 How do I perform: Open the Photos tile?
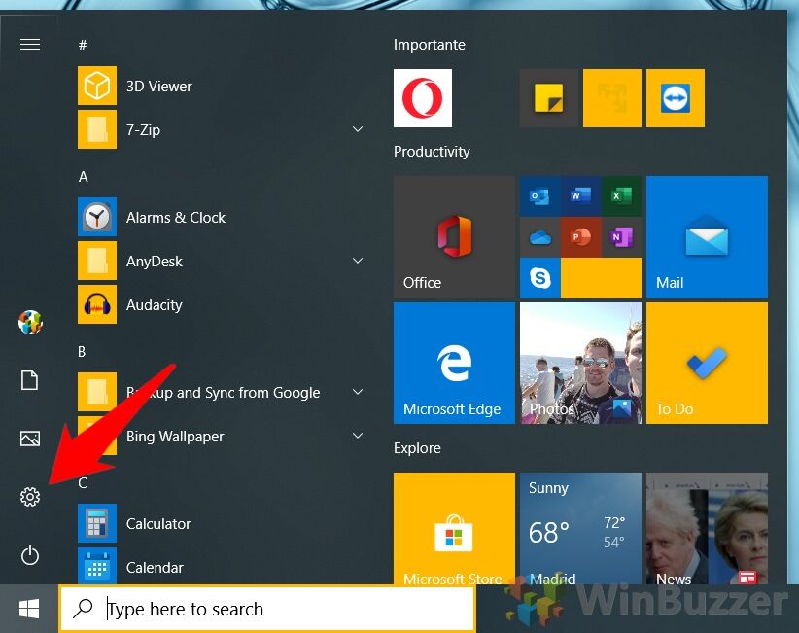coord(580,363)
